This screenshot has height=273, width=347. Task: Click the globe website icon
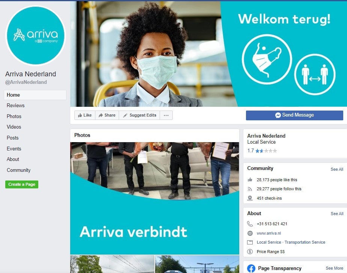pyautogui.click(x=250, y=233)
